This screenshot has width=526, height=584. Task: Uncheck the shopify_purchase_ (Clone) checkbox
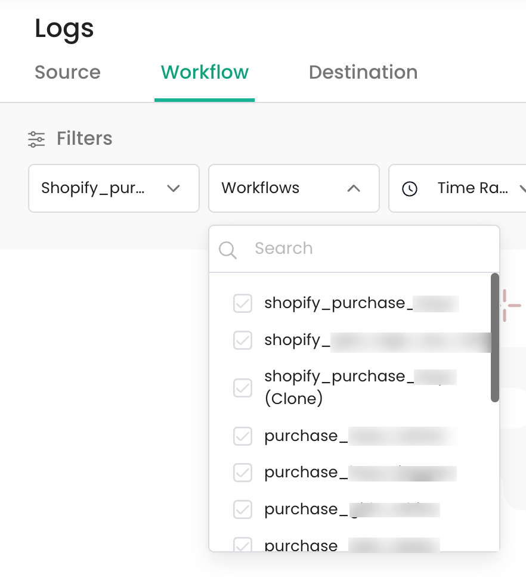coord(243,388)
